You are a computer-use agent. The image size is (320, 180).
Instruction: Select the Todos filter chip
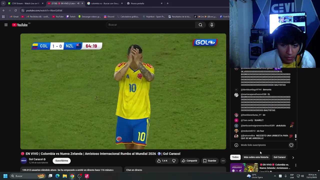click(235, 157)
